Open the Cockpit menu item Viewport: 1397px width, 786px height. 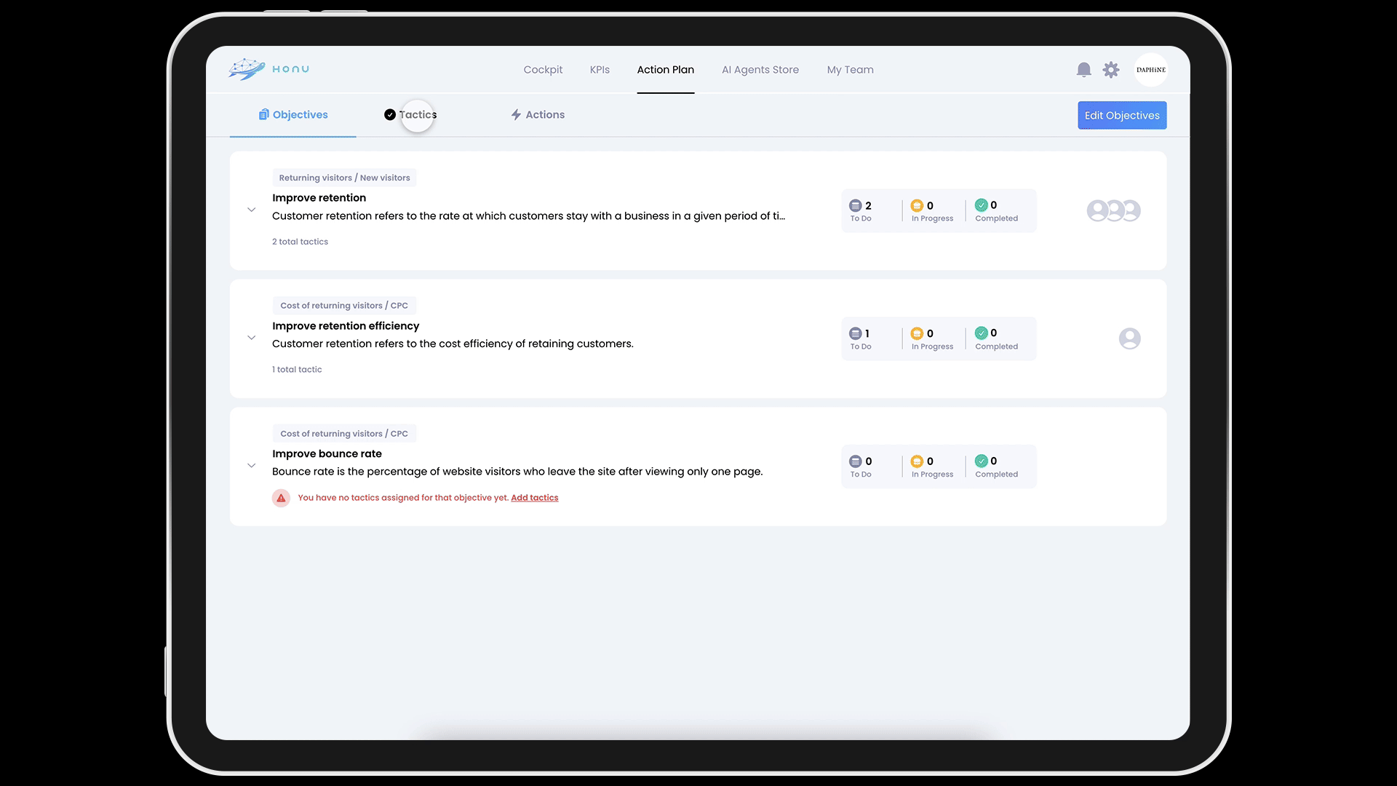click(543, 70)
